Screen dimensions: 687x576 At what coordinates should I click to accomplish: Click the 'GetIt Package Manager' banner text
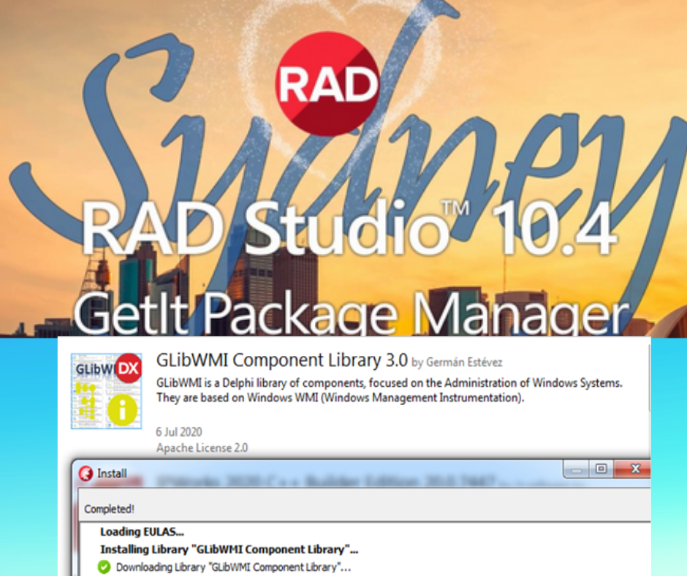pos(351,313)
